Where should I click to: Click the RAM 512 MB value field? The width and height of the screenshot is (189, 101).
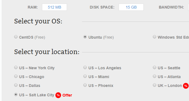click(x=54, y=7)
